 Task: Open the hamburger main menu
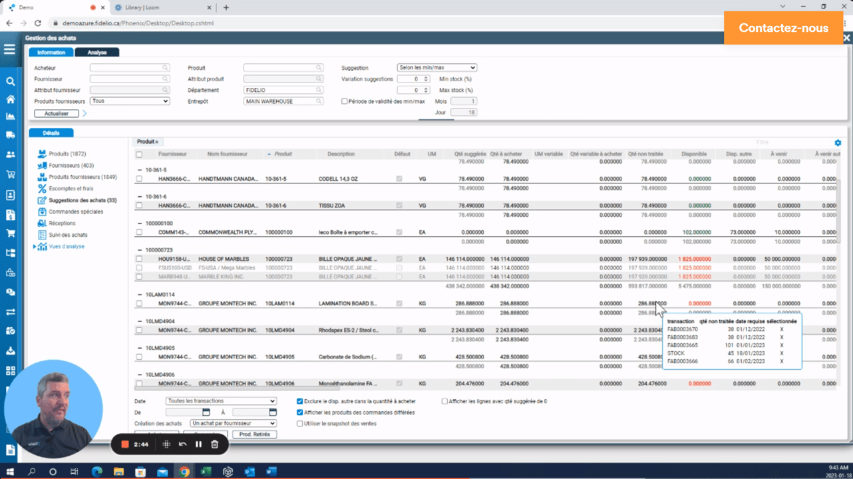[9, 49]
